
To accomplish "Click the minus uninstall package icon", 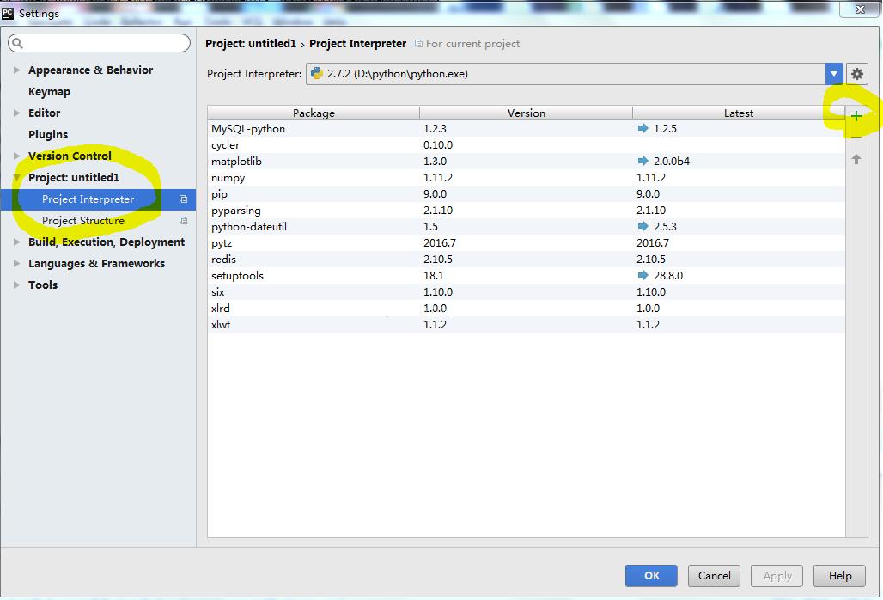I will (x=856, y=138).
